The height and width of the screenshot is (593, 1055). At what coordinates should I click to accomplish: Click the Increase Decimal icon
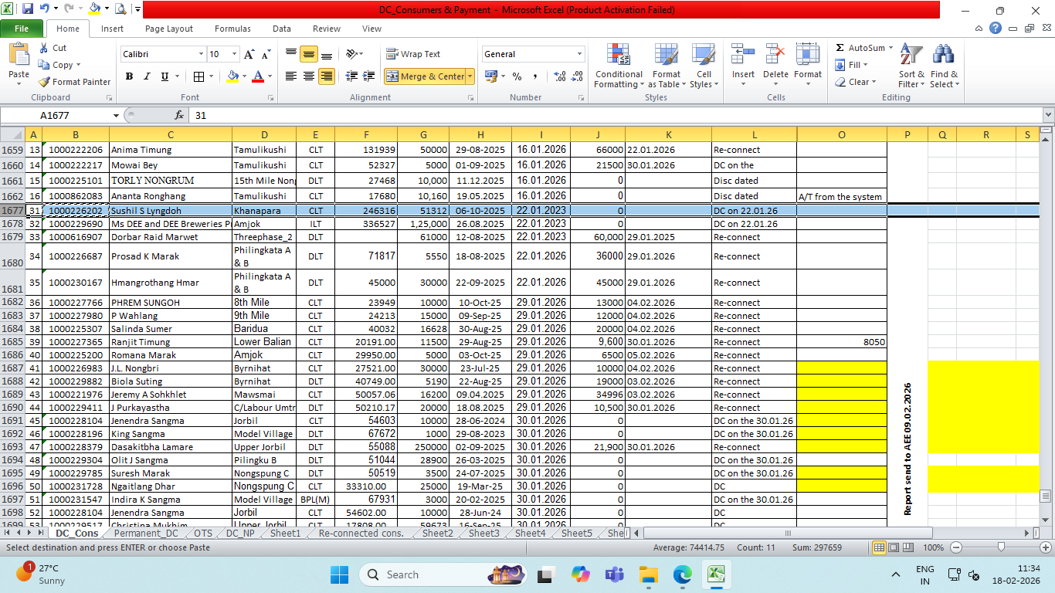pos(558,76)
